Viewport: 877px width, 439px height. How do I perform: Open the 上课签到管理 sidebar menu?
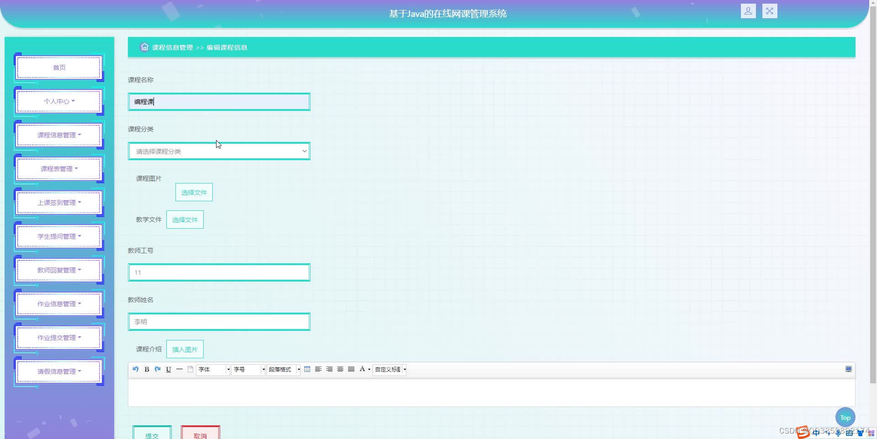[59, 203]
